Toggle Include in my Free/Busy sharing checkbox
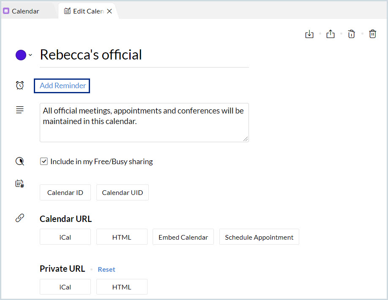This screenshot has width=388, height=300. (x=44, y=161)
